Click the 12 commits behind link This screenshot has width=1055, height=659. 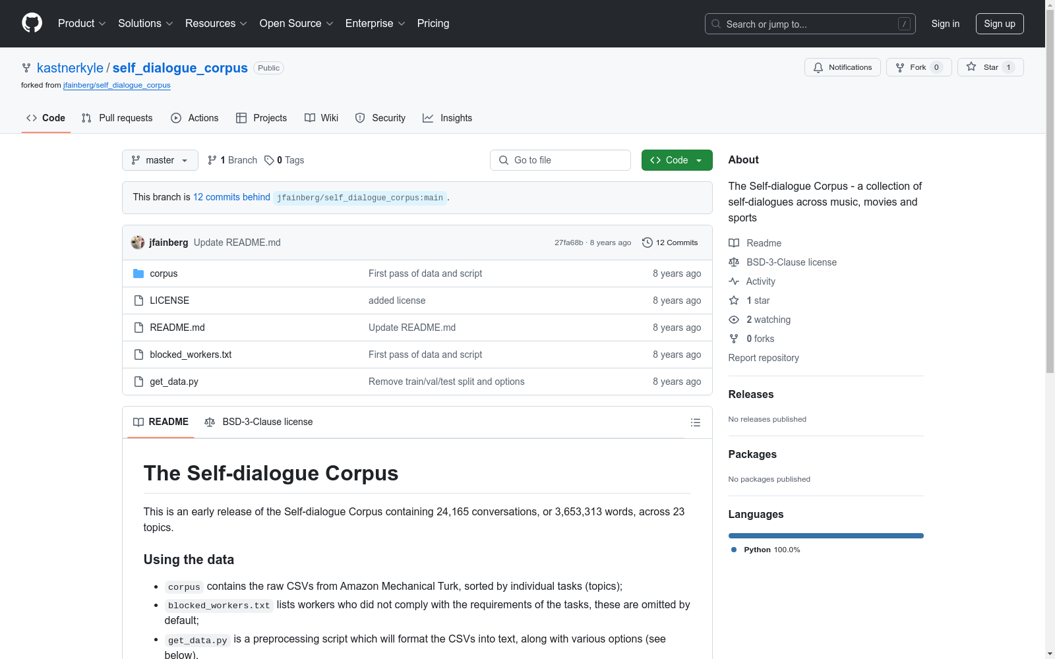[x=231, y=197]
